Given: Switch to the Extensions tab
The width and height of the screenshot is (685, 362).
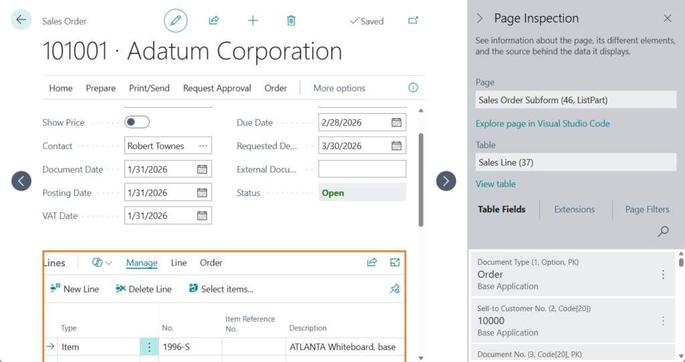Looking at the screenshot, I should [574, 209].
